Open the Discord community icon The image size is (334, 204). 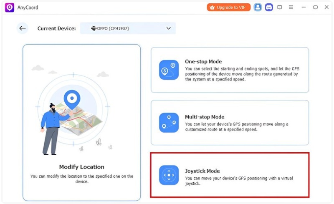(x=269, y=7)
